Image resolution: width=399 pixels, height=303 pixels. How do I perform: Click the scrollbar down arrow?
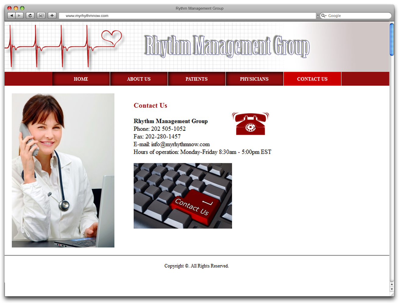click(392, 289)
